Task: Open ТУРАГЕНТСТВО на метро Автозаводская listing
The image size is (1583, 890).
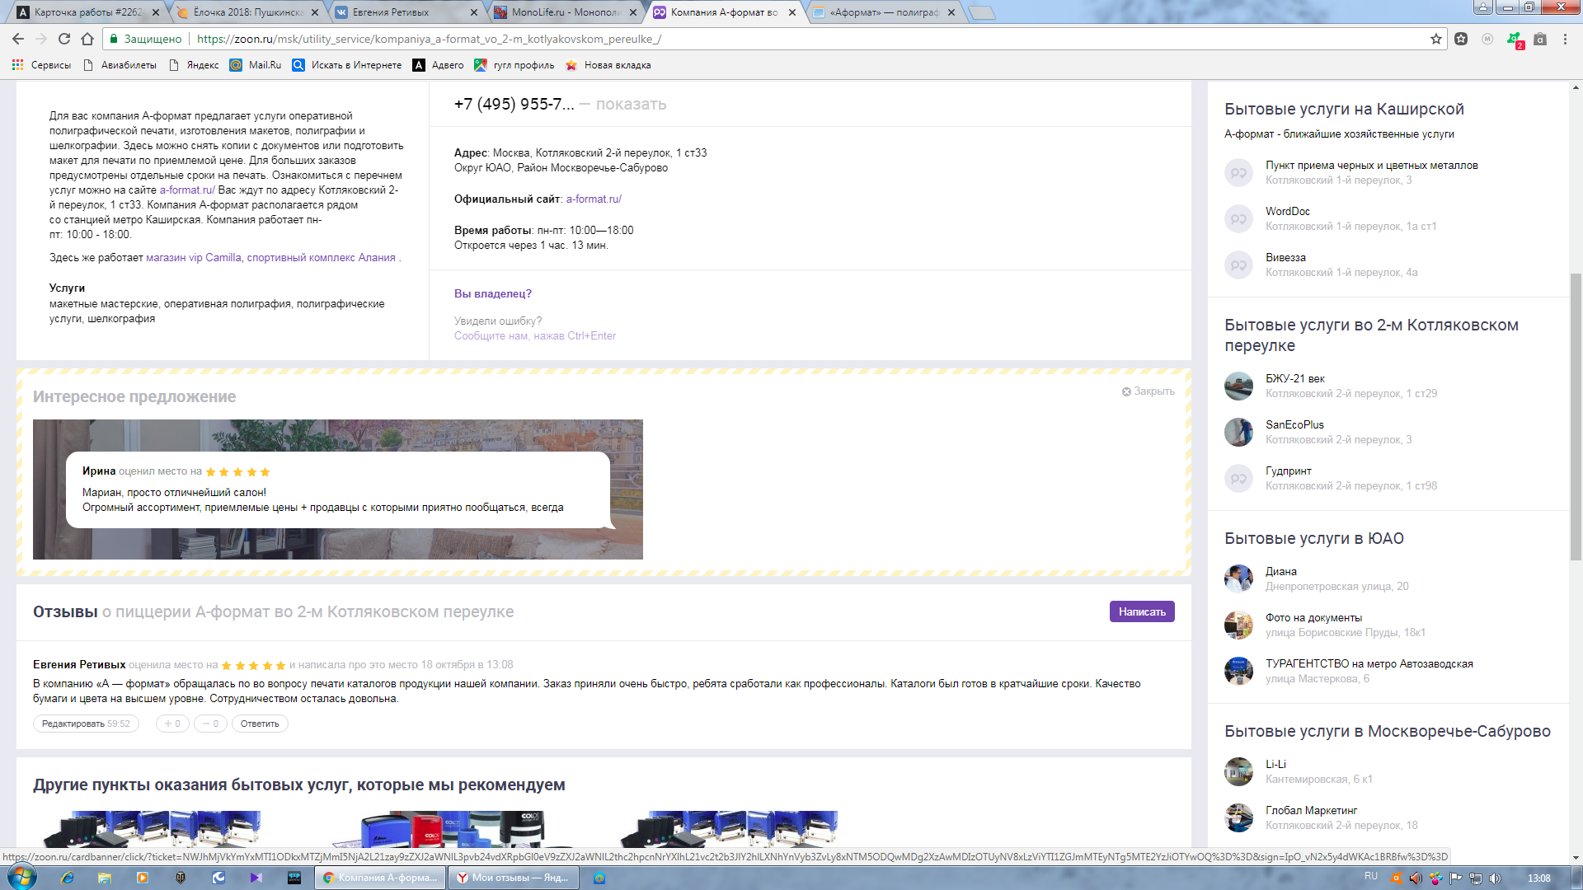Action: pyautogui.click(x=1369, y=663)
